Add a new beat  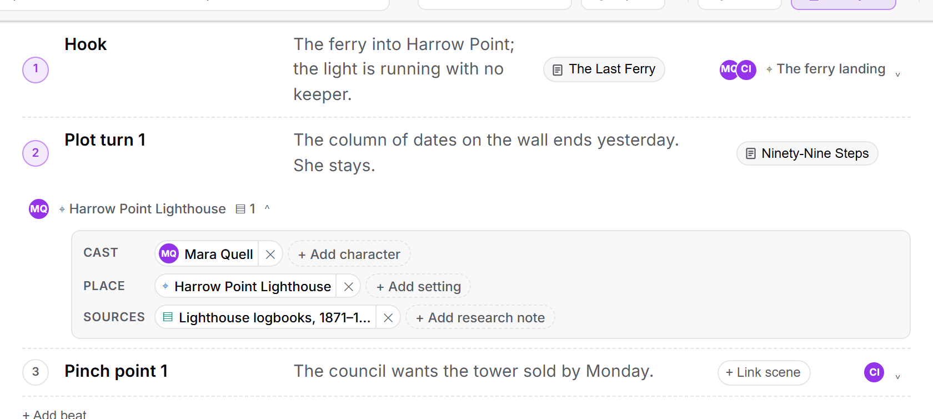tap(54, 415)
